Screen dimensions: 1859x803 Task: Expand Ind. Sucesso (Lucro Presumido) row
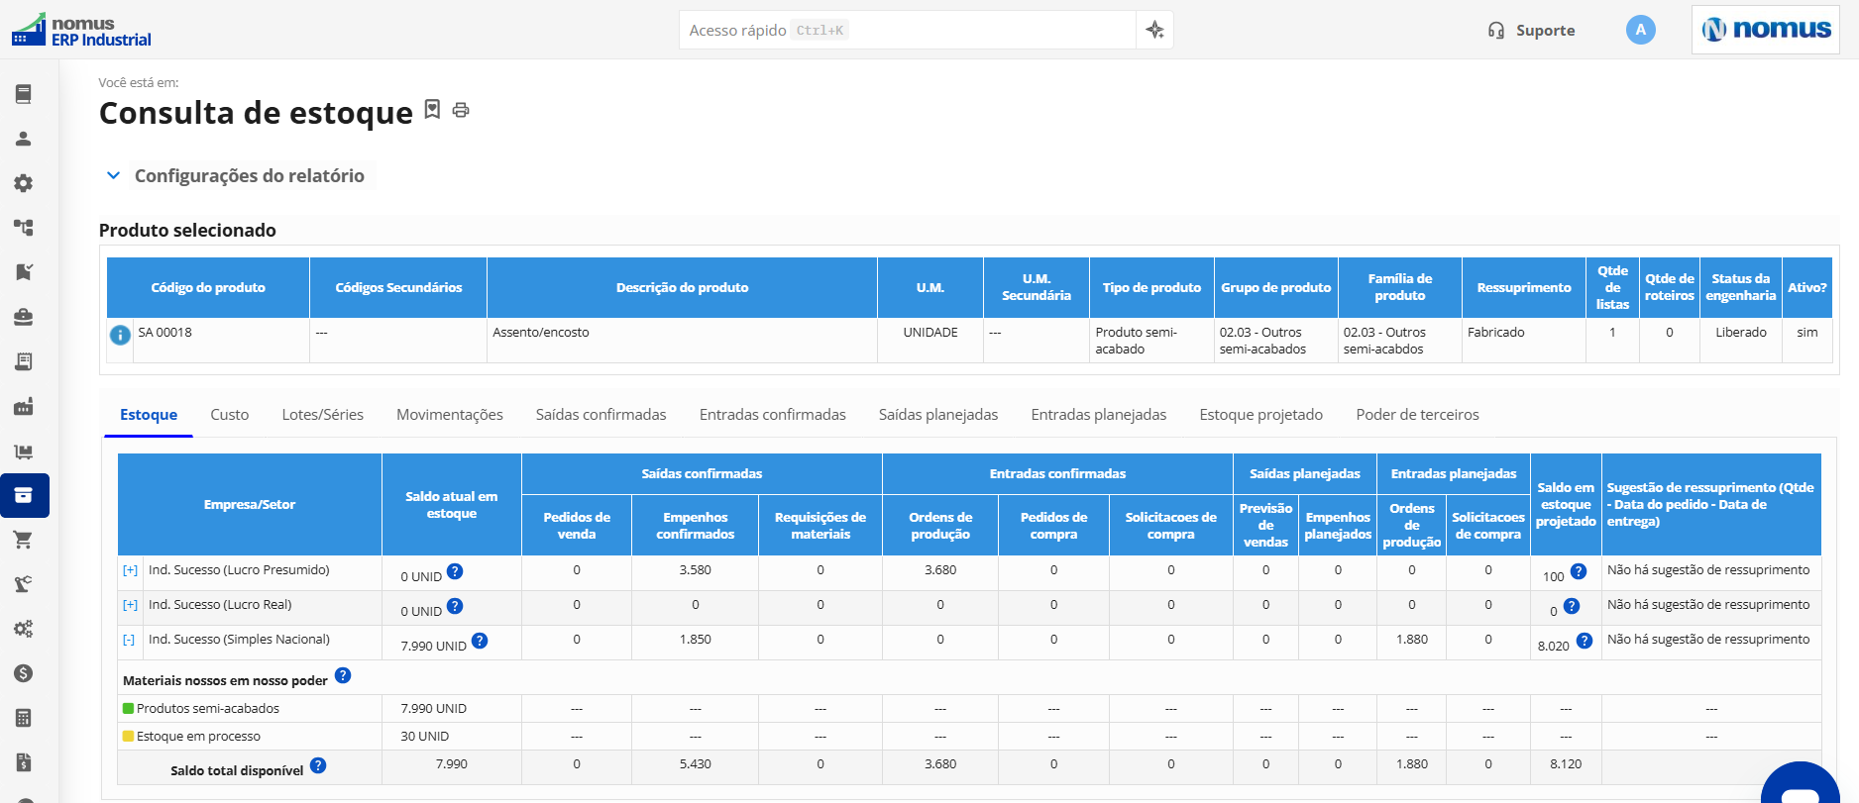coord(130,570)
